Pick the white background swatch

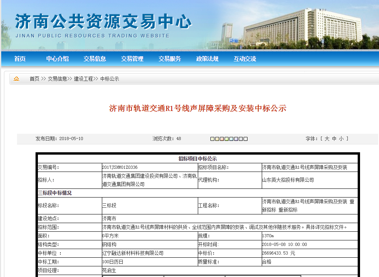pos(245,139)
